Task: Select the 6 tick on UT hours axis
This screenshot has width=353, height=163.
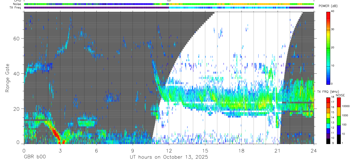Action: click(x=96, y=151)
